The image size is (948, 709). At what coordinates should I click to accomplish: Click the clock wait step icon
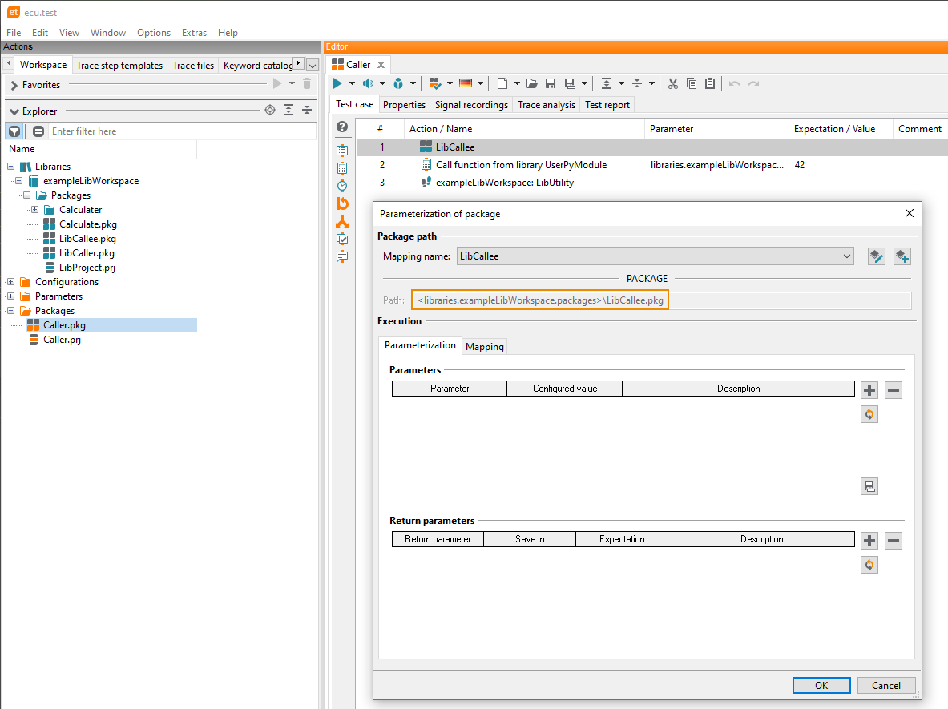point(342,186)
